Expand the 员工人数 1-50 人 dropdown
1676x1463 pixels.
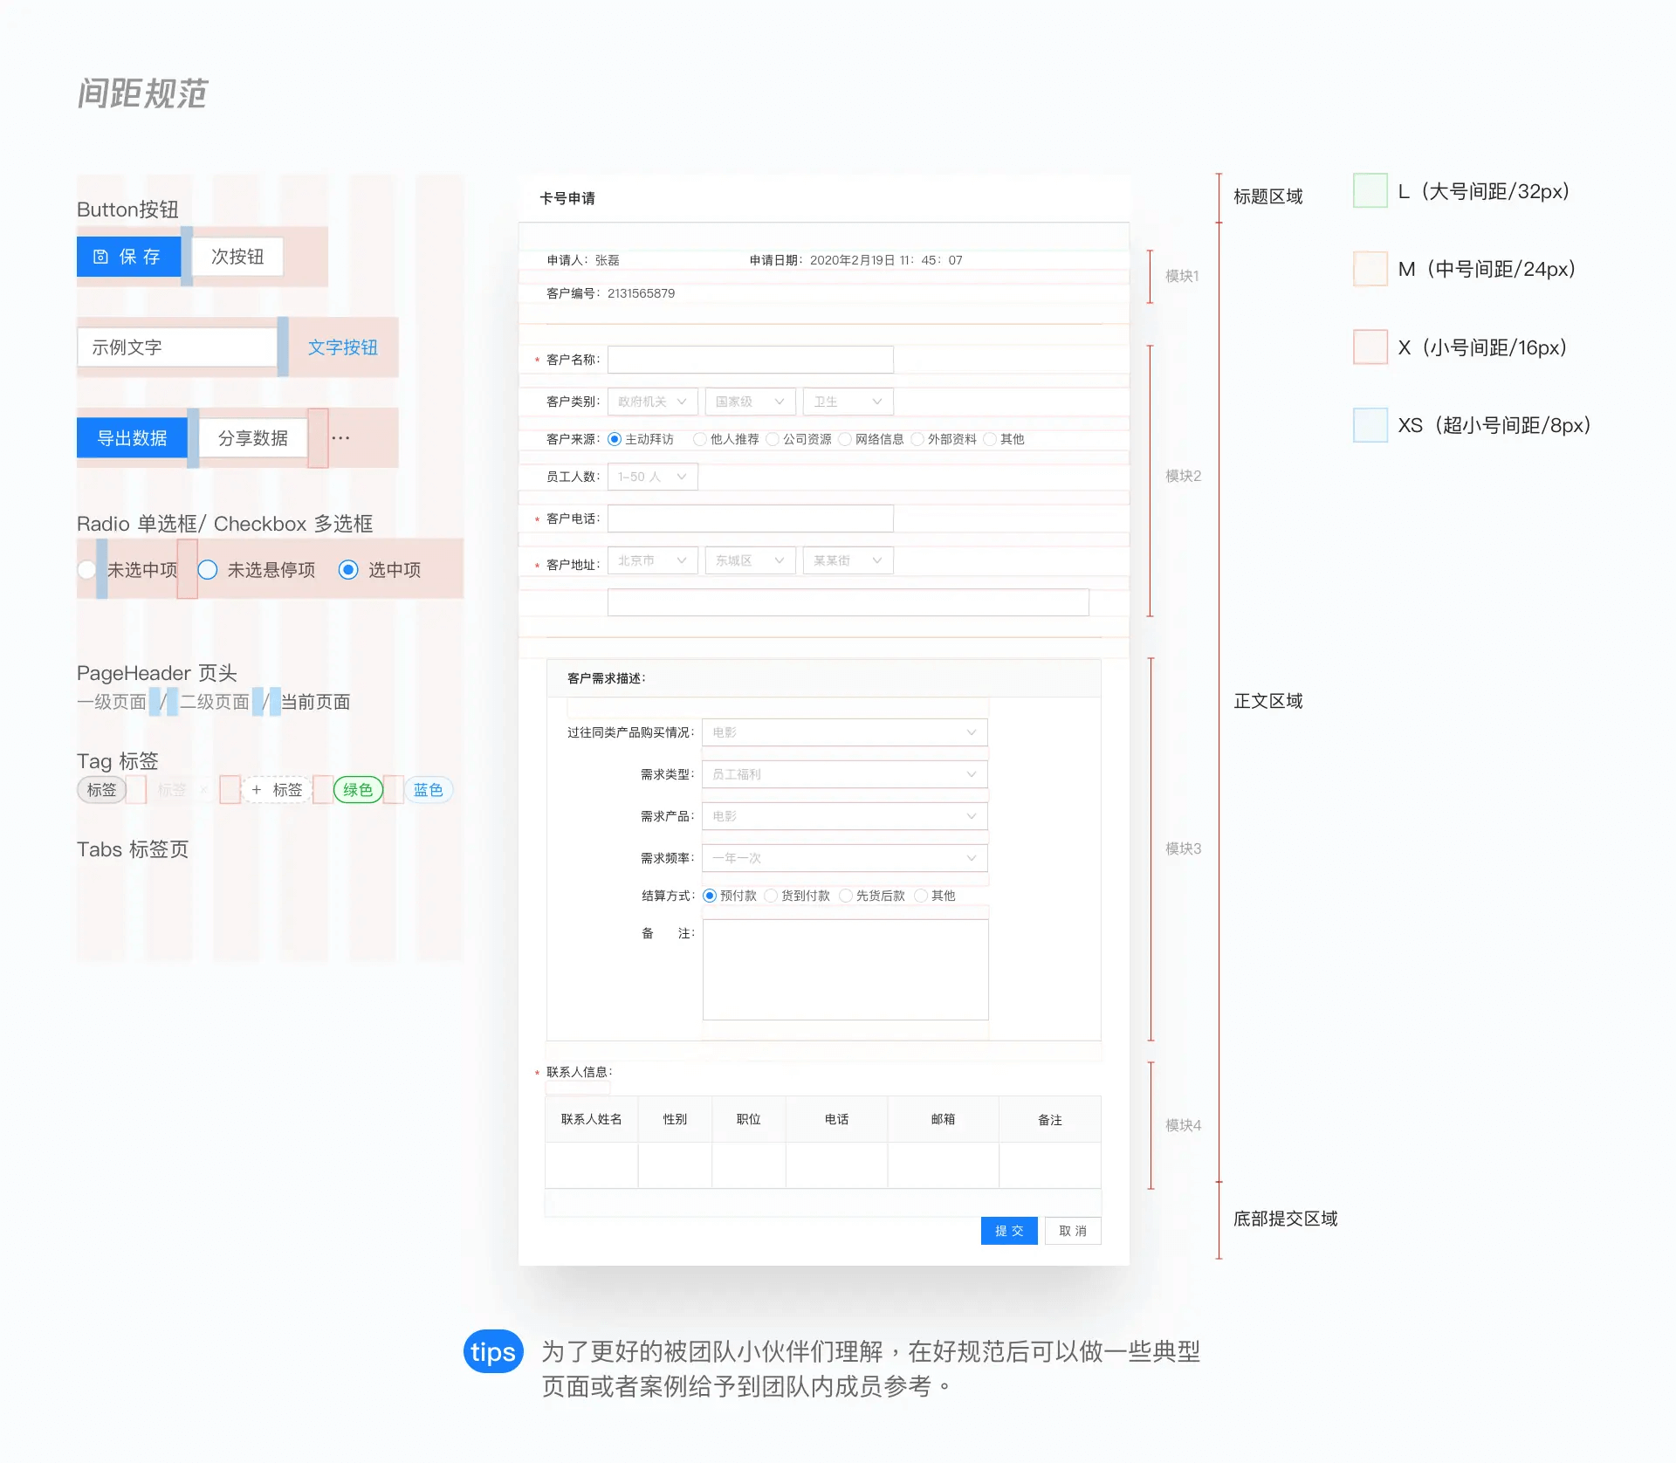[652, 477]
